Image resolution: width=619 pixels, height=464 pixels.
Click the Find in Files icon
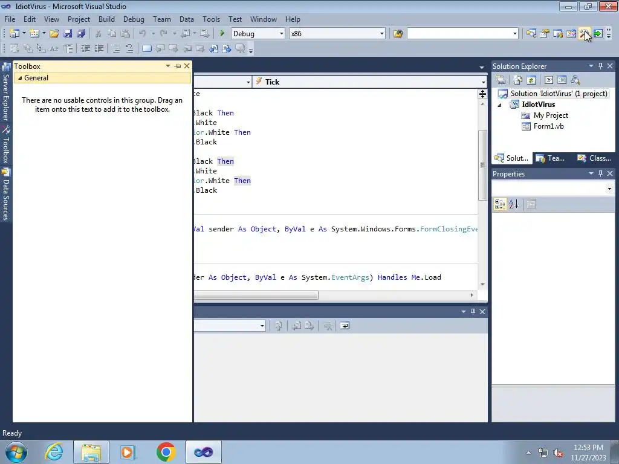[398, 34]
